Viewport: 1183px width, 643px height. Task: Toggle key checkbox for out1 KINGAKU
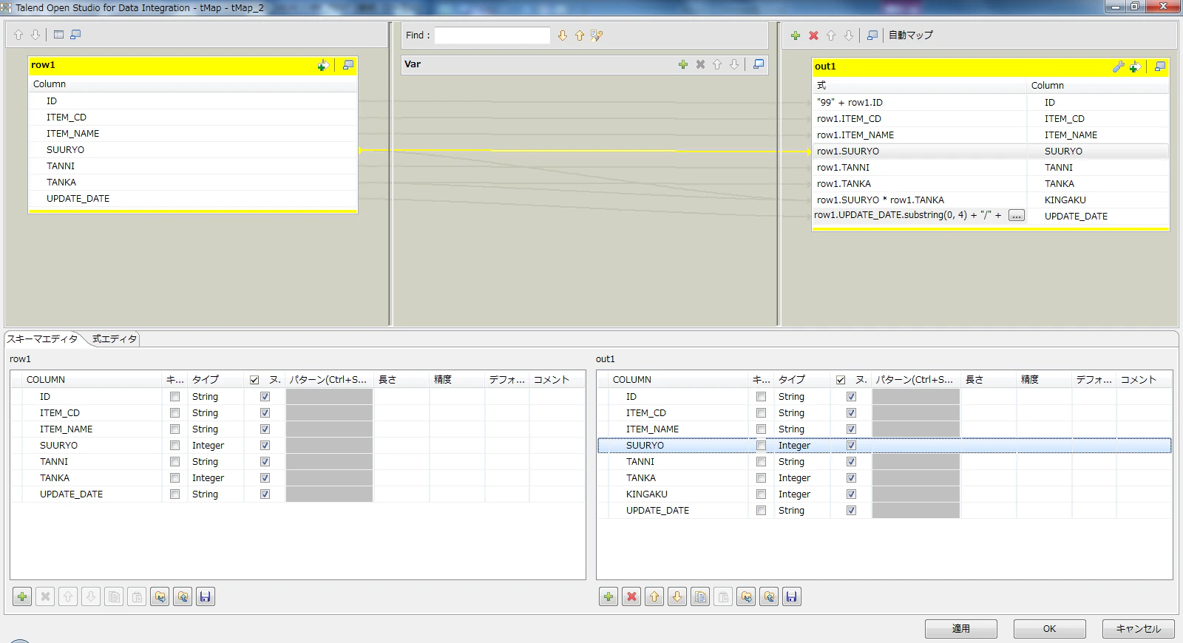click(761, 494)
